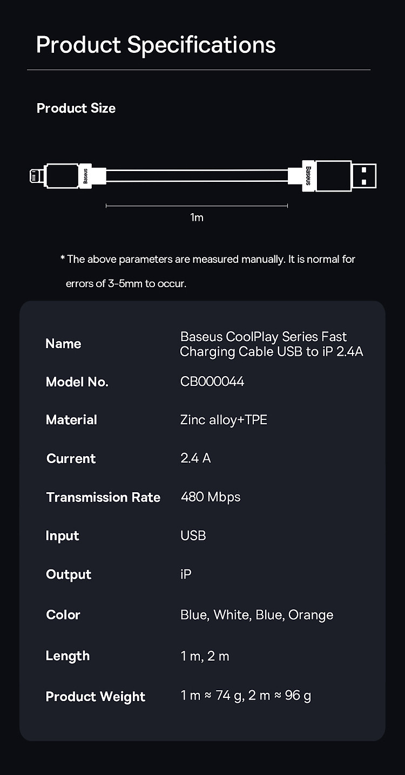Click the flat cable in the diagram
Image resolution: width=405 pixels, height=775 pixels.
point(197,176)
